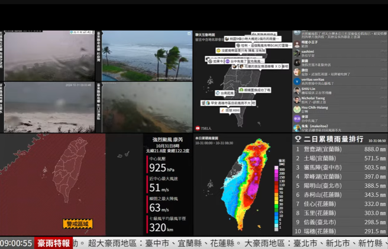
Task: Click Hsu Chih-Hsiang's green avatar
Action: [297, 109]
